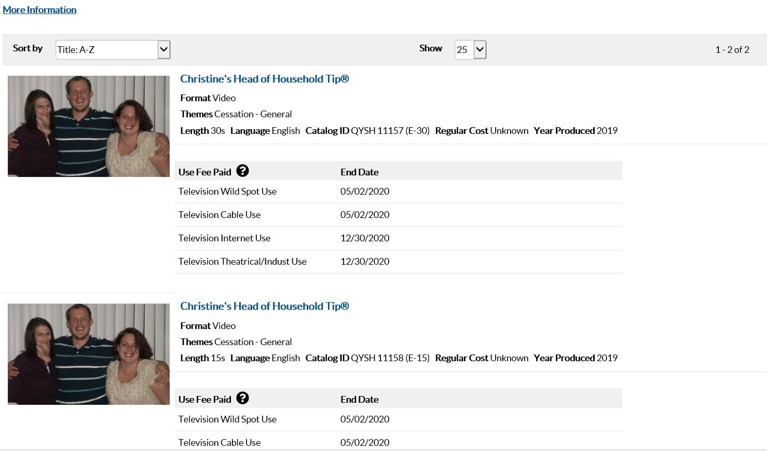This screenshot has height=451, width=767.
Task: Click the 1 - 2 of 2 results count
Action: click(732, 50)
